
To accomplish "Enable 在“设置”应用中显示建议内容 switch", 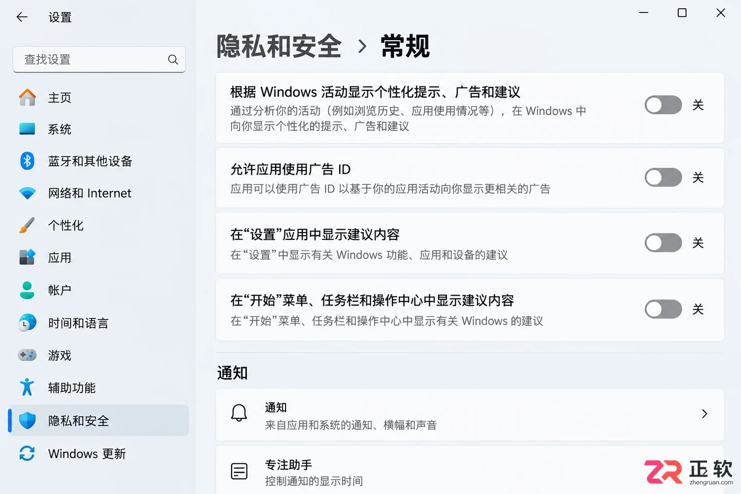I will pyautogui.click(x=663, y=243).
